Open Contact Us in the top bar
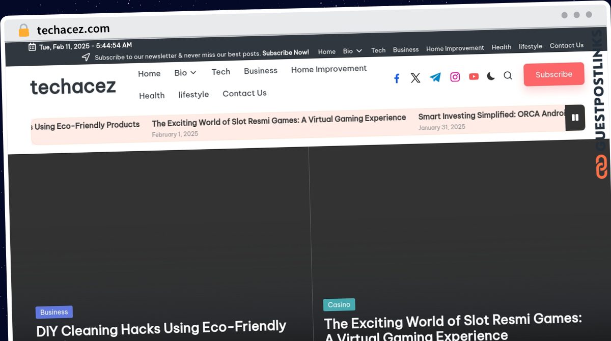 pos(567,45)
